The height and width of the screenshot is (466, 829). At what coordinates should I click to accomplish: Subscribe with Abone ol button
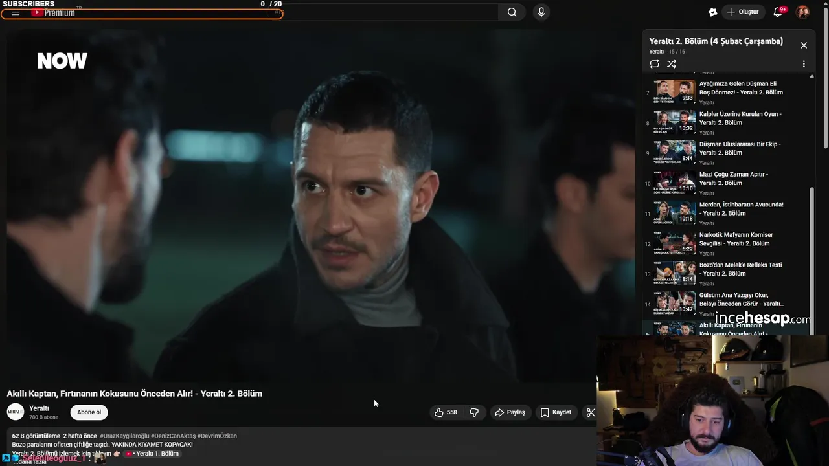click(x=89, y=412)
